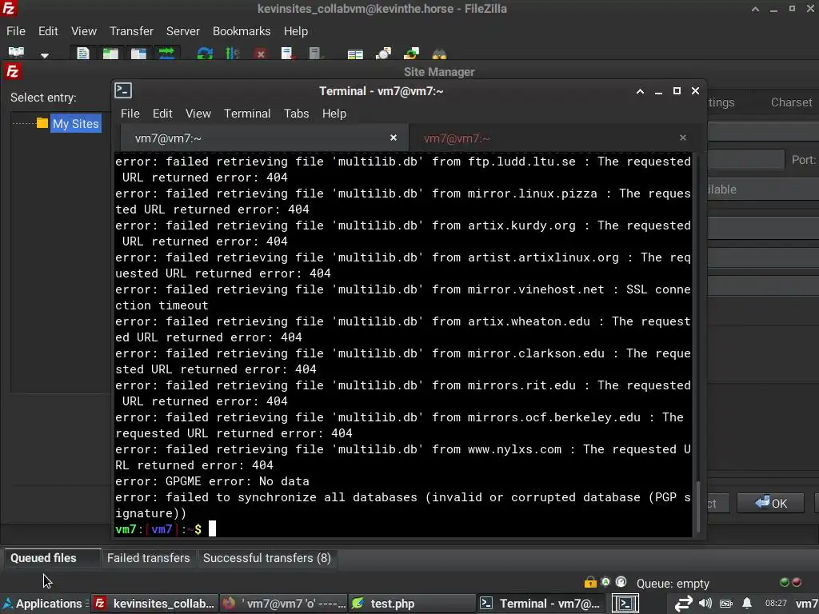The height and width of the screenshot is (614, 819).
Task: Click the 08:27 clock in panel
Action: [x=776, y=603]
